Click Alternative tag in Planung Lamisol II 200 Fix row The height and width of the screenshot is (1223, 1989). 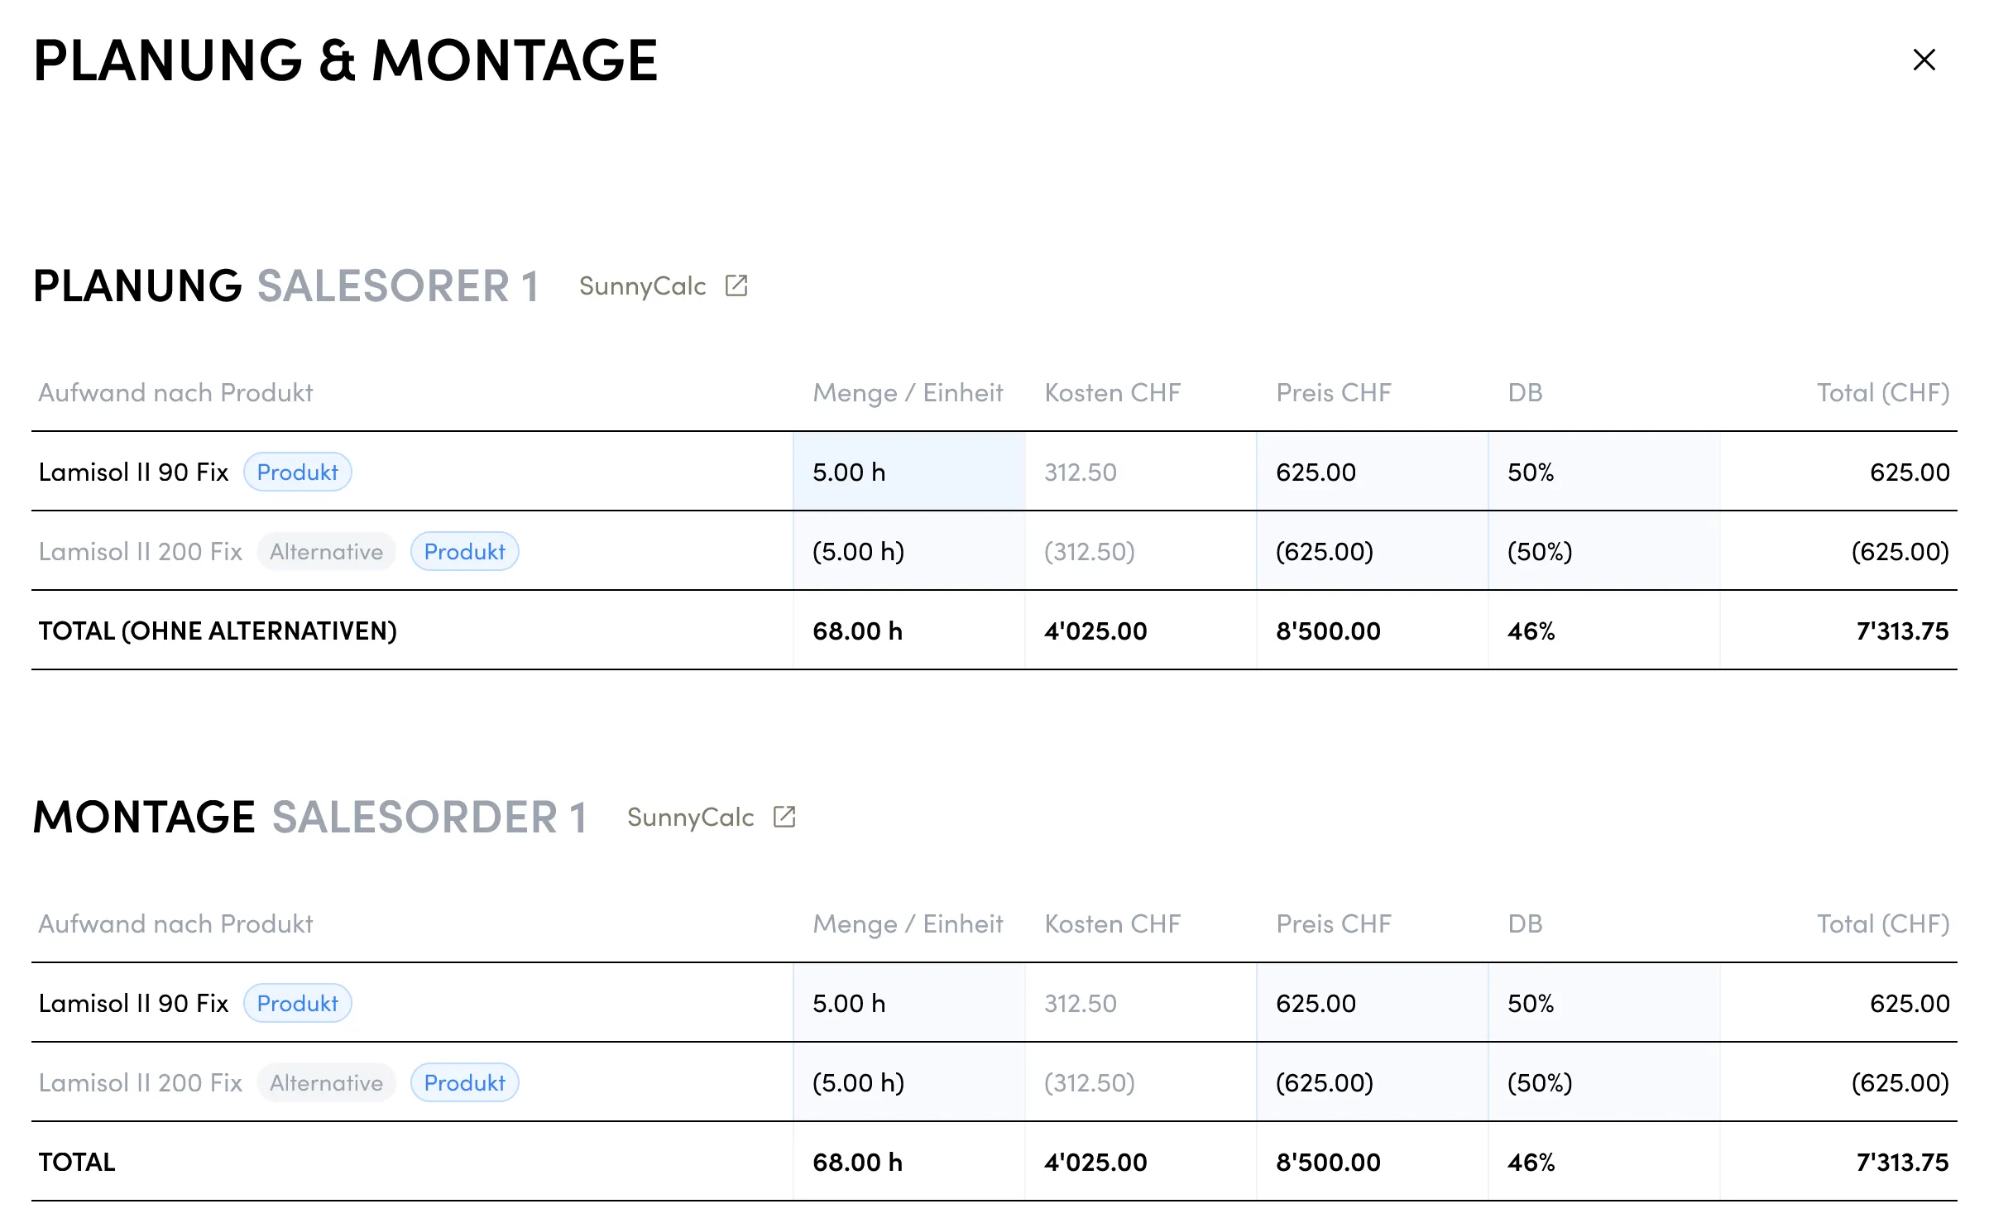coord(326,551)
